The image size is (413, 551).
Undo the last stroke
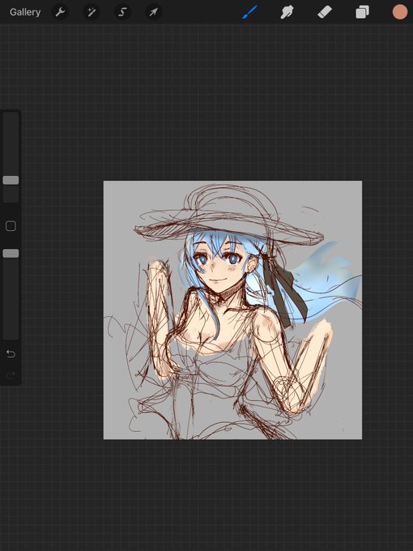pyautogui.click(x=11, y=353)
